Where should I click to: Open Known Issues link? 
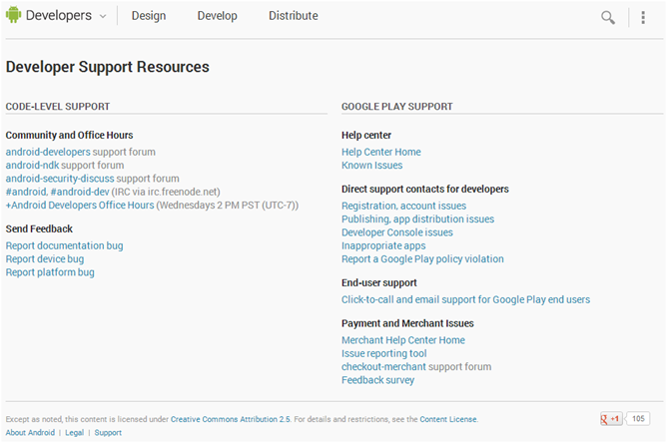[371, 165]
